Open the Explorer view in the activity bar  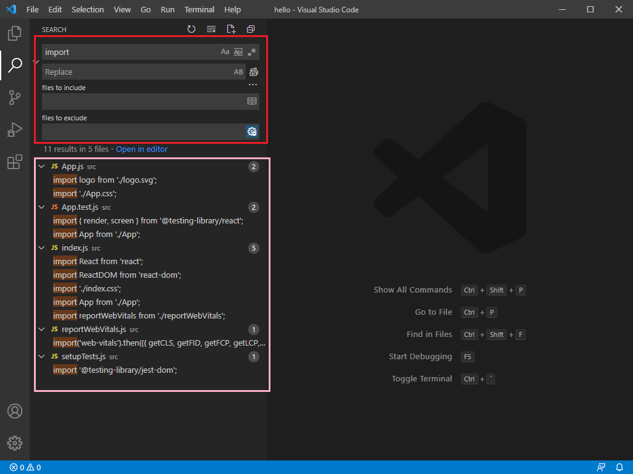pyautogui.click(x=15, y=33)
